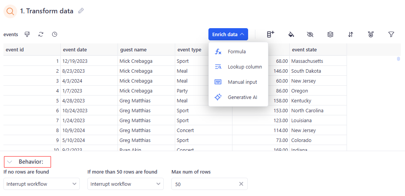Screen dimensions: 405x196
Task: Click the Lookup column search-list icon
Action: 218,67
